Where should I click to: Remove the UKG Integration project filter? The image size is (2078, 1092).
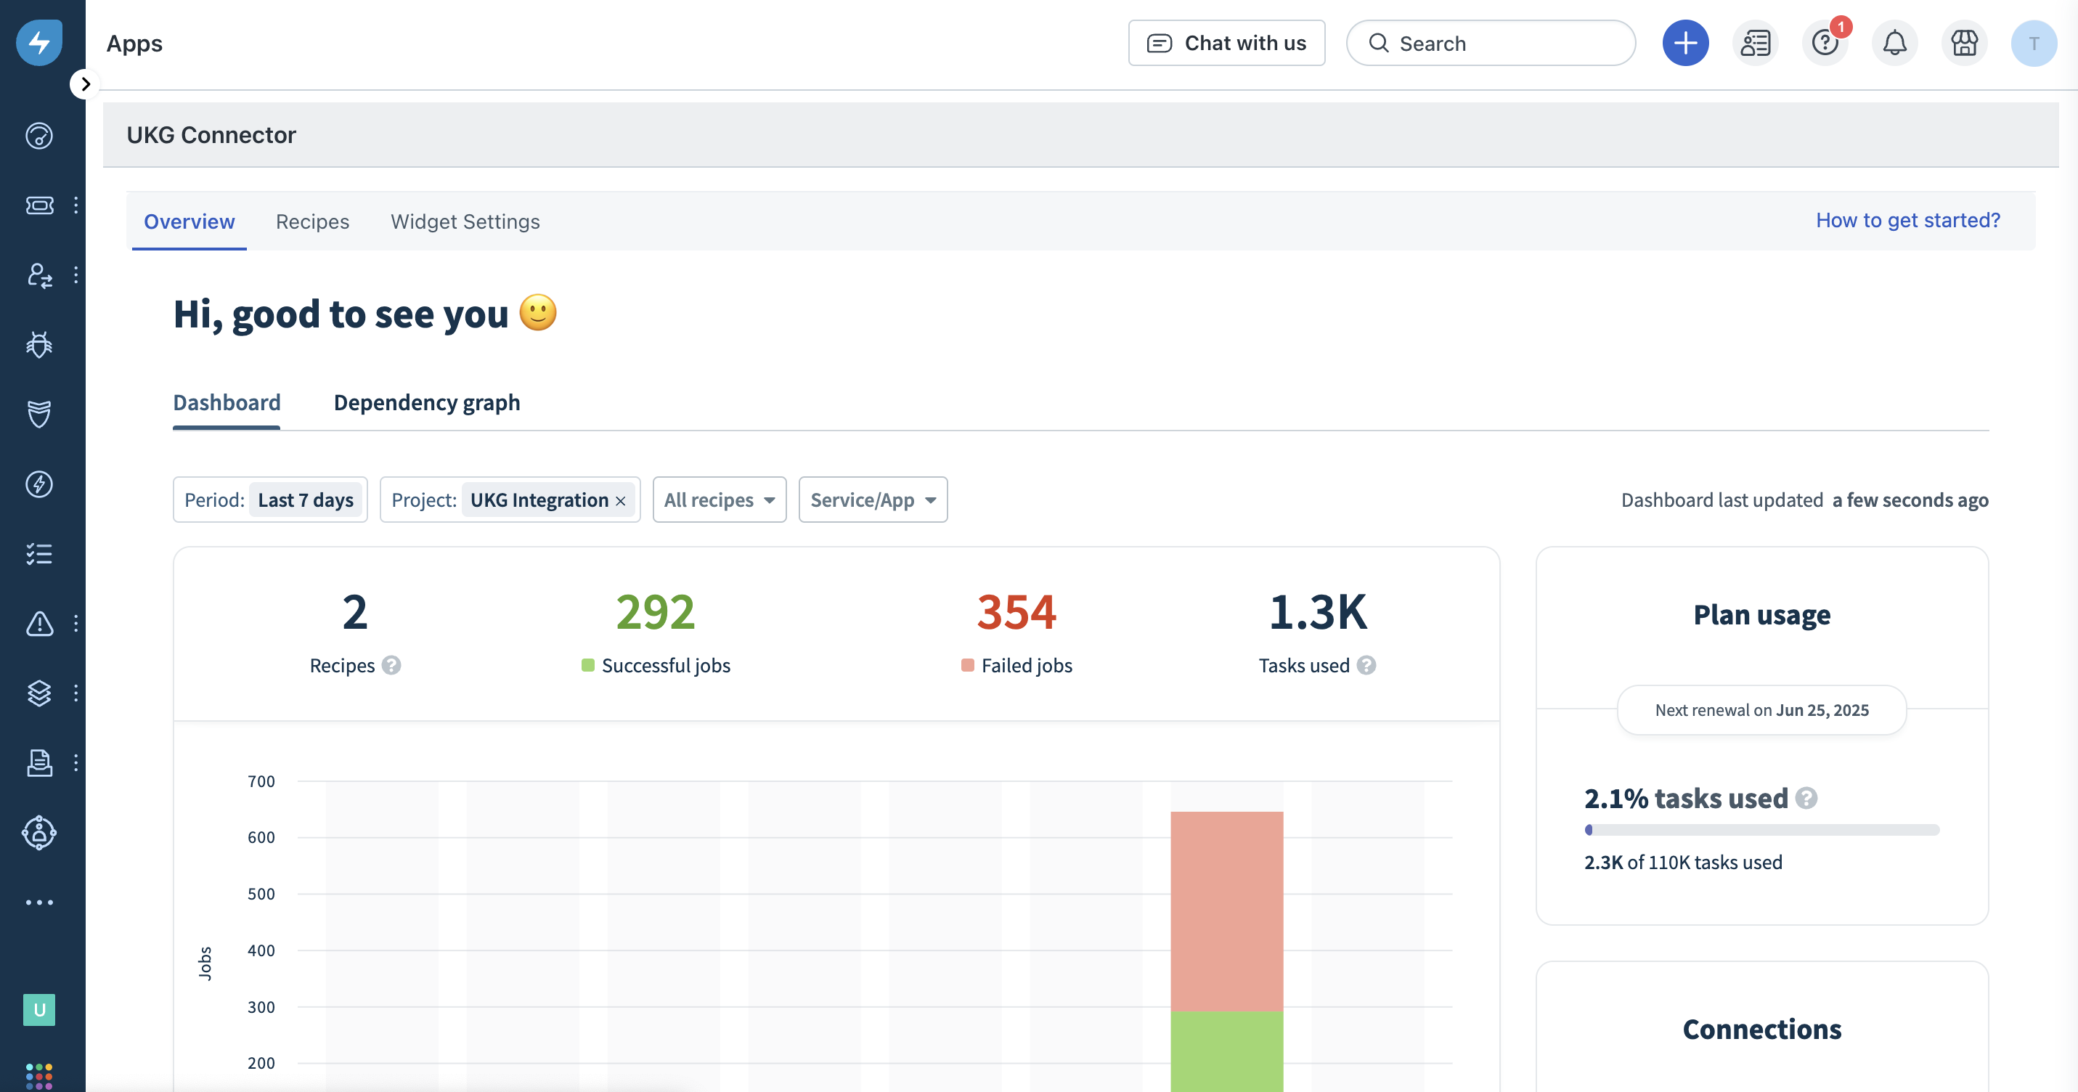[620, 502]
